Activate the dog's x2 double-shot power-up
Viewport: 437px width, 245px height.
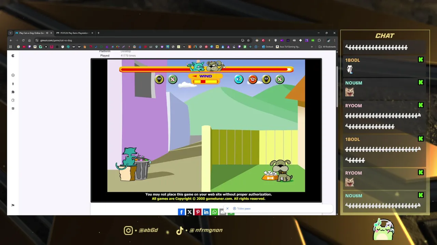(x=239, y=79)
